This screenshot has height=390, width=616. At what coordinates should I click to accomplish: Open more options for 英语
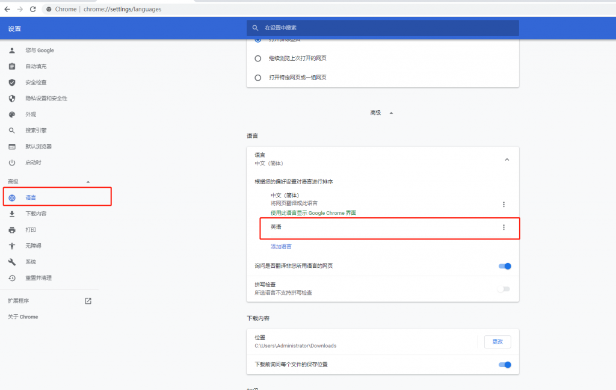(x=504, y=227)
